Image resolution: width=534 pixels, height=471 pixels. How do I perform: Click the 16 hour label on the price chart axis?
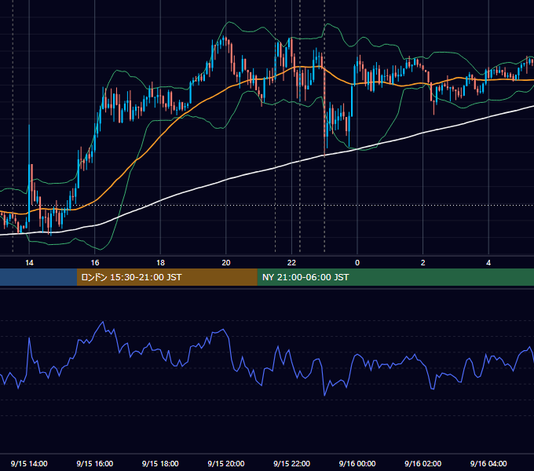tap(95, 263)
